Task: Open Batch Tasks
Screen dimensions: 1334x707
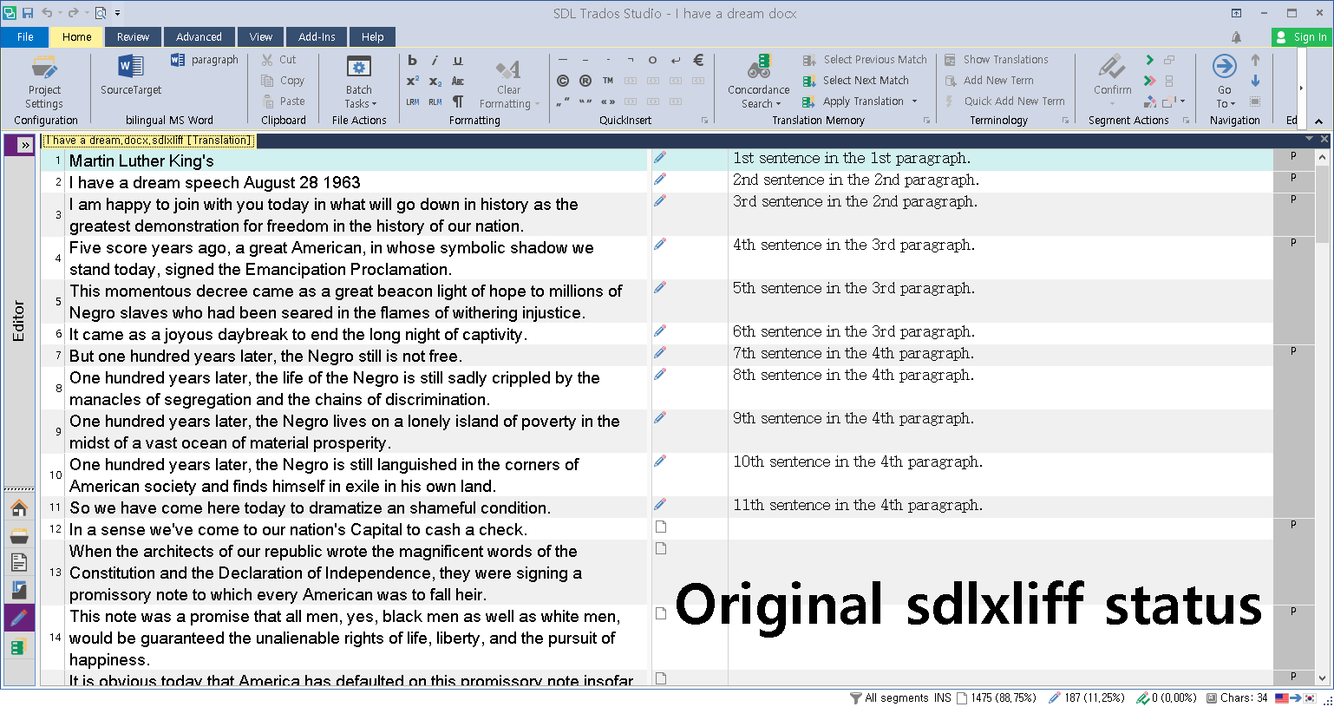Action: (x=359, y=82)
